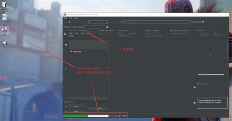The width and height of the screenshot is (232, 121).
Task: Click the color wheel icon under the zoom slider
Action: 195,87
